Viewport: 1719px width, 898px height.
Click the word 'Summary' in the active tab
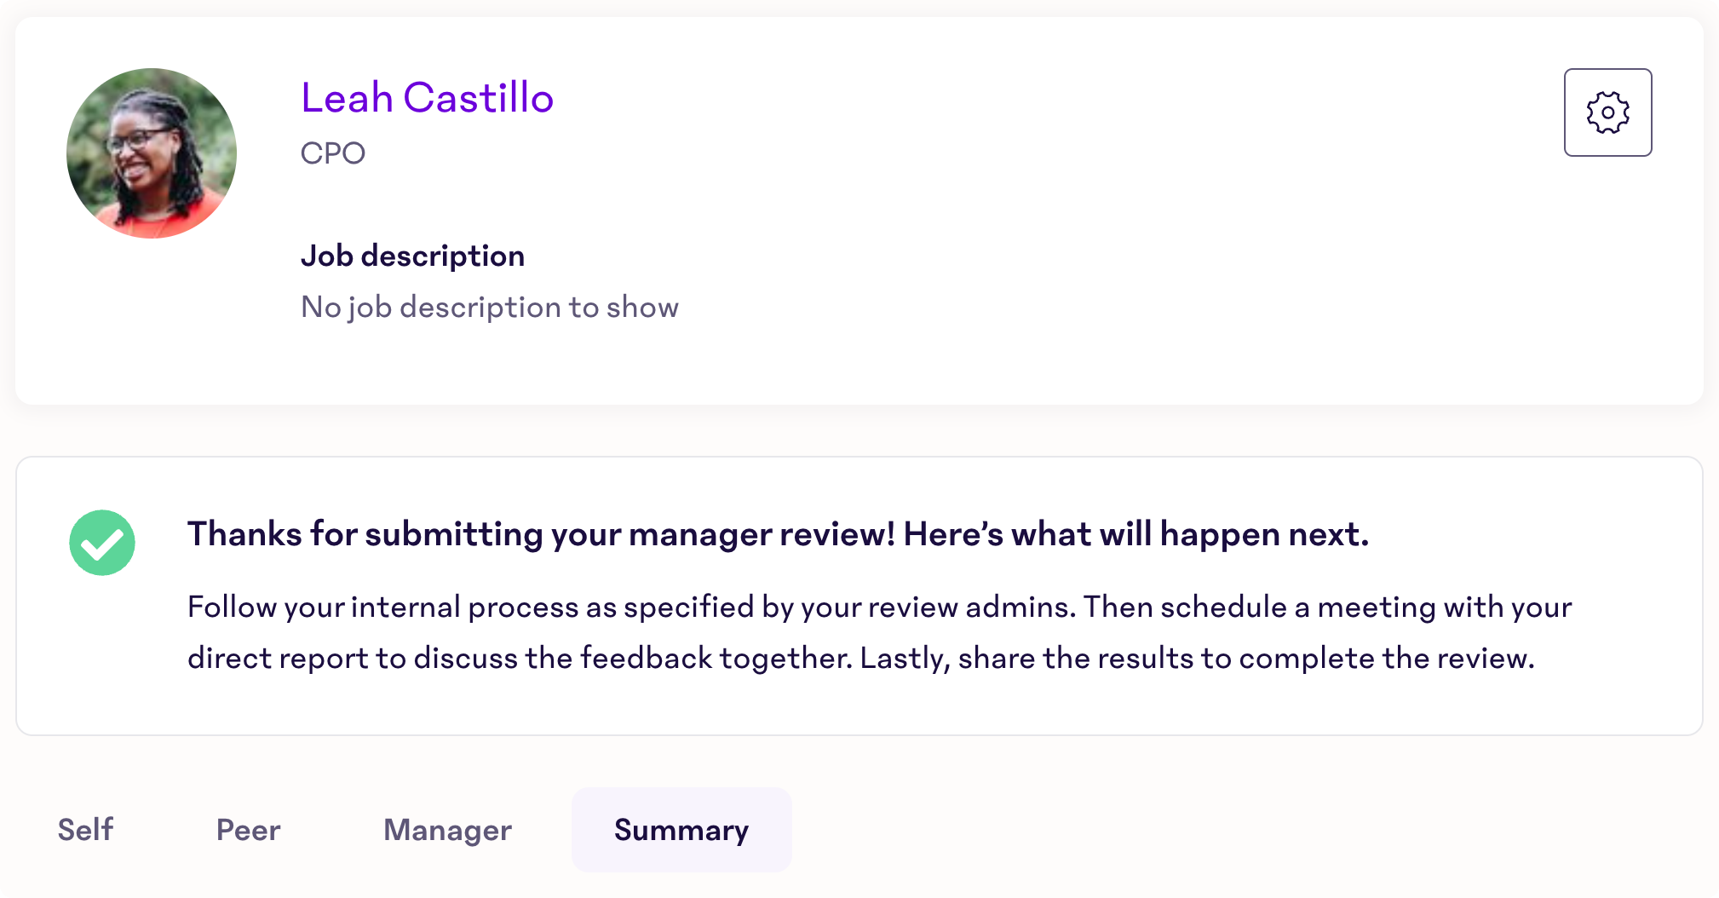click(x=681, y=830)
